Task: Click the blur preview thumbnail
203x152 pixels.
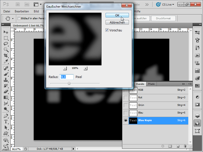Action: click(x=75, y=39)
